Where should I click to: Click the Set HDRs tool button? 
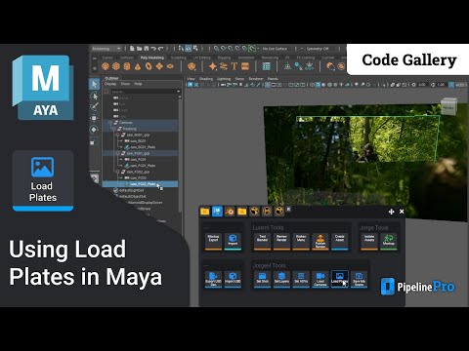click(301, 279)
